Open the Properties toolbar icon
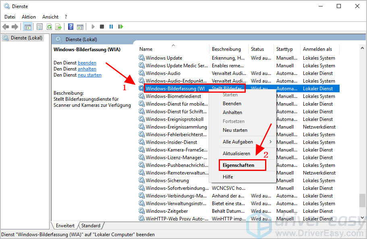 pyautogui.click(x=39, y=27)
